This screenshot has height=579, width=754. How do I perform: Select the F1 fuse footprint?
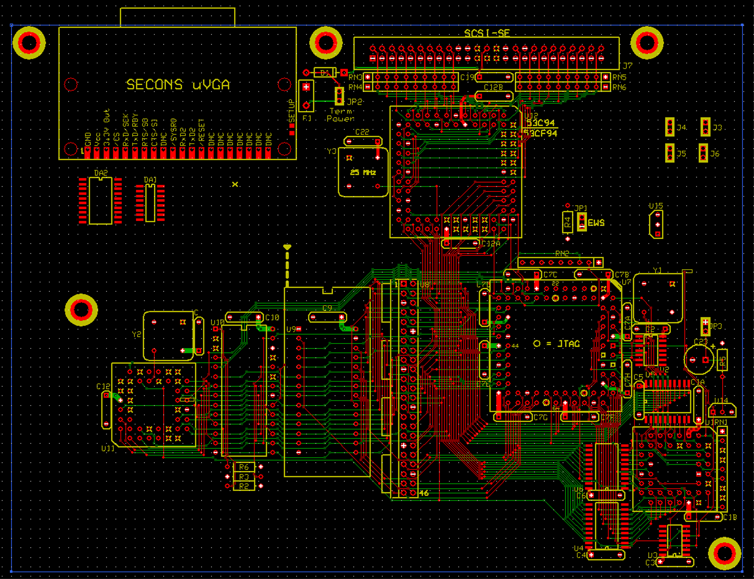click(x=306, y=96)
